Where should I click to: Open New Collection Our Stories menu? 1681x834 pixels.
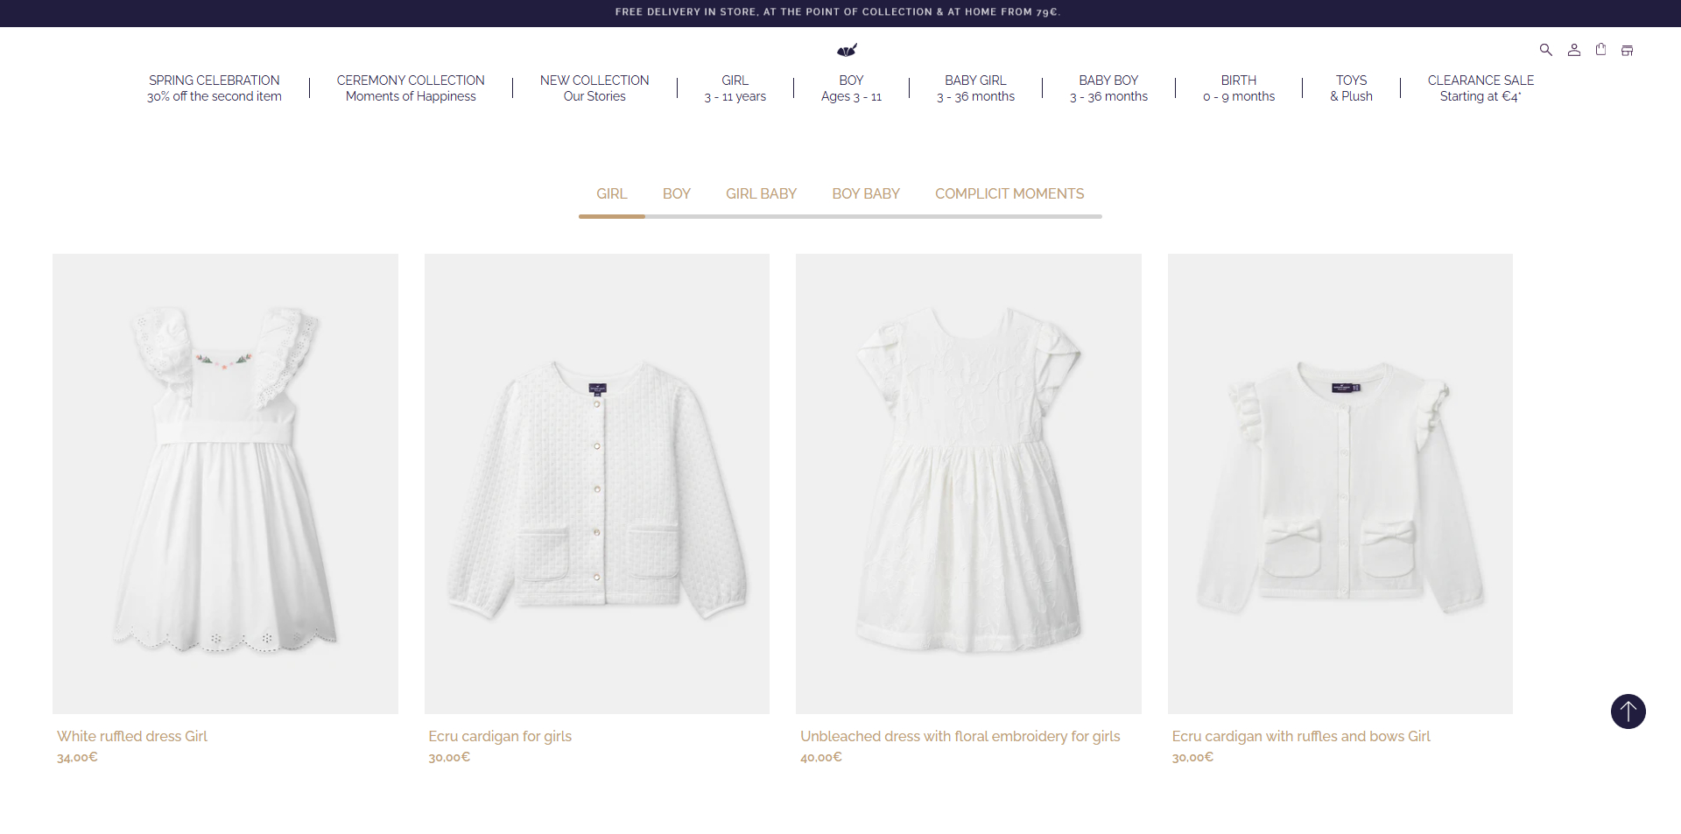click(x=594, y=88)
